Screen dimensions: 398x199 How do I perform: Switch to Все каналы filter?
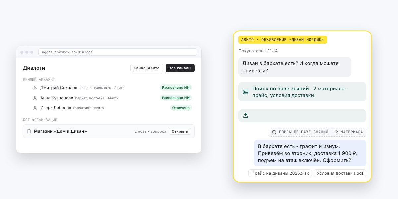[180, 68]
